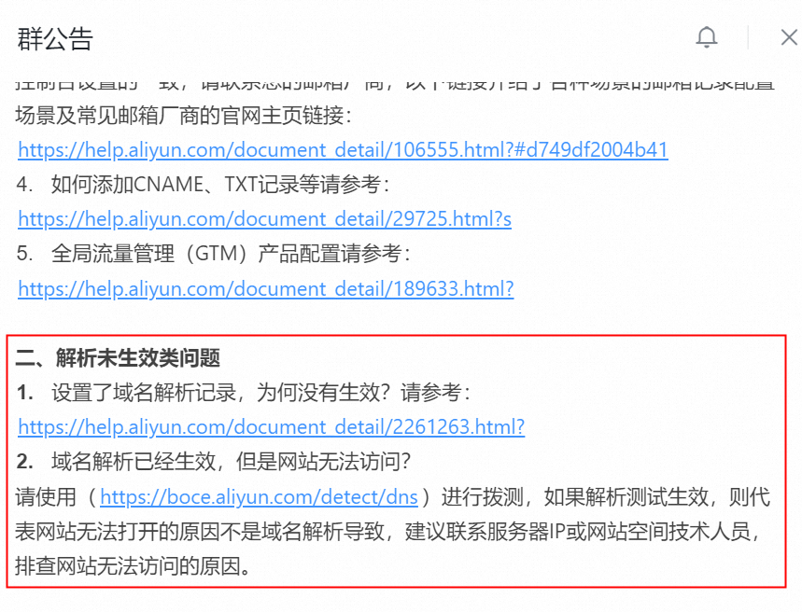Click text 场景及常见邮箱厂商的官网主页链接
This screenshot has height=612, width=802.
pyautogui.click(x=179, y=116)
